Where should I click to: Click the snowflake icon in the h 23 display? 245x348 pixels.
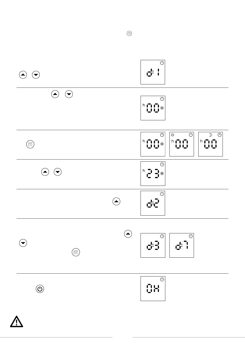coord(162,173)
